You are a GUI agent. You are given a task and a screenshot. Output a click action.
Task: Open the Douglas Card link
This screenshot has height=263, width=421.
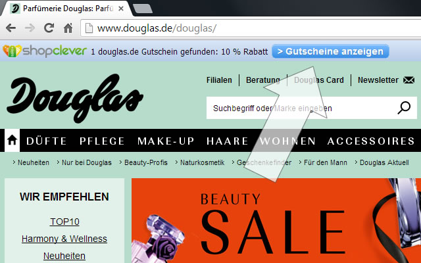[318, 80]
